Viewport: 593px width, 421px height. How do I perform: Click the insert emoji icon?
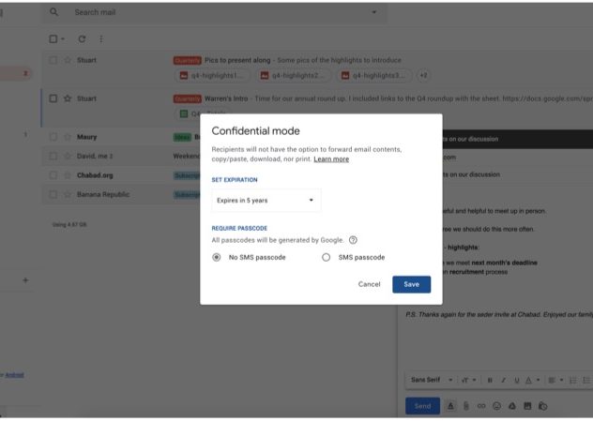pyautogui.click(x=496, y=406)
